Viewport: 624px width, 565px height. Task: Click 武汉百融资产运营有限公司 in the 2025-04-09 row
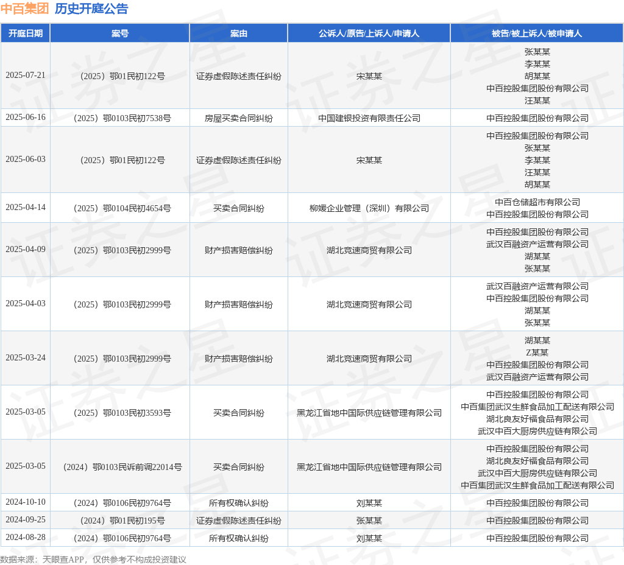coord(537,245)
